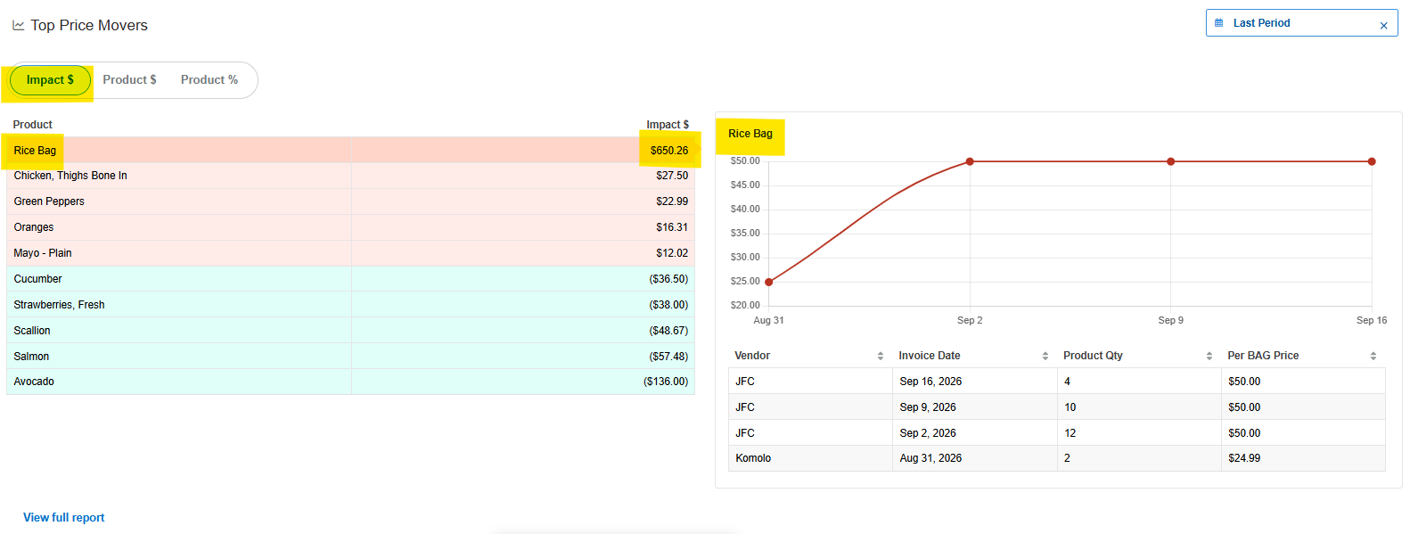
Task: Select the Strawberries, Fresh row
Action: click(350, 305)
